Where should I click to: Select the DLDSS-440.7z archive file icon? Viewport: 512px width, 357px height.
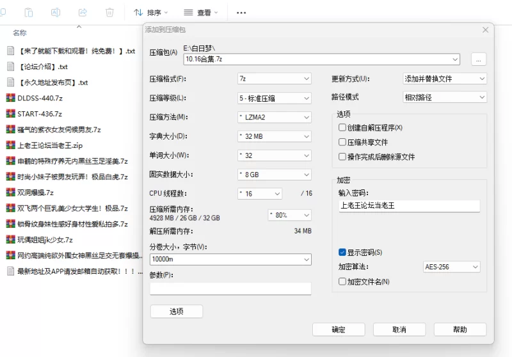pos(10,98)
